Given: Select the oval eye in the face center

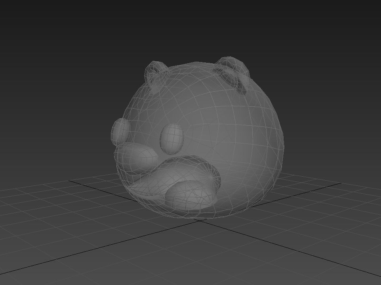Looking at the screenshot, I should [x=172, y=138].
